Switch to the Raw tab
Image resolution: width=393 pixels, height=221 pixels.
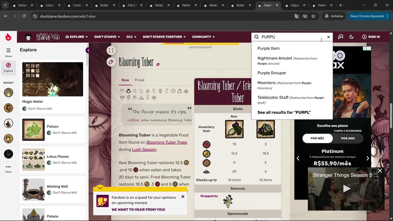125,80
